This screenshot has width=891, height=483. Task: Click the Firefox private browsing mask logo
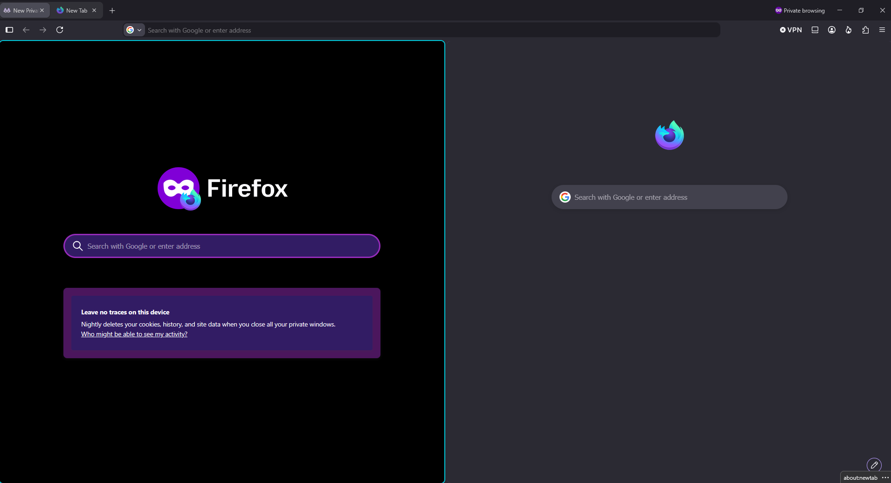click(x=179, y=189)
